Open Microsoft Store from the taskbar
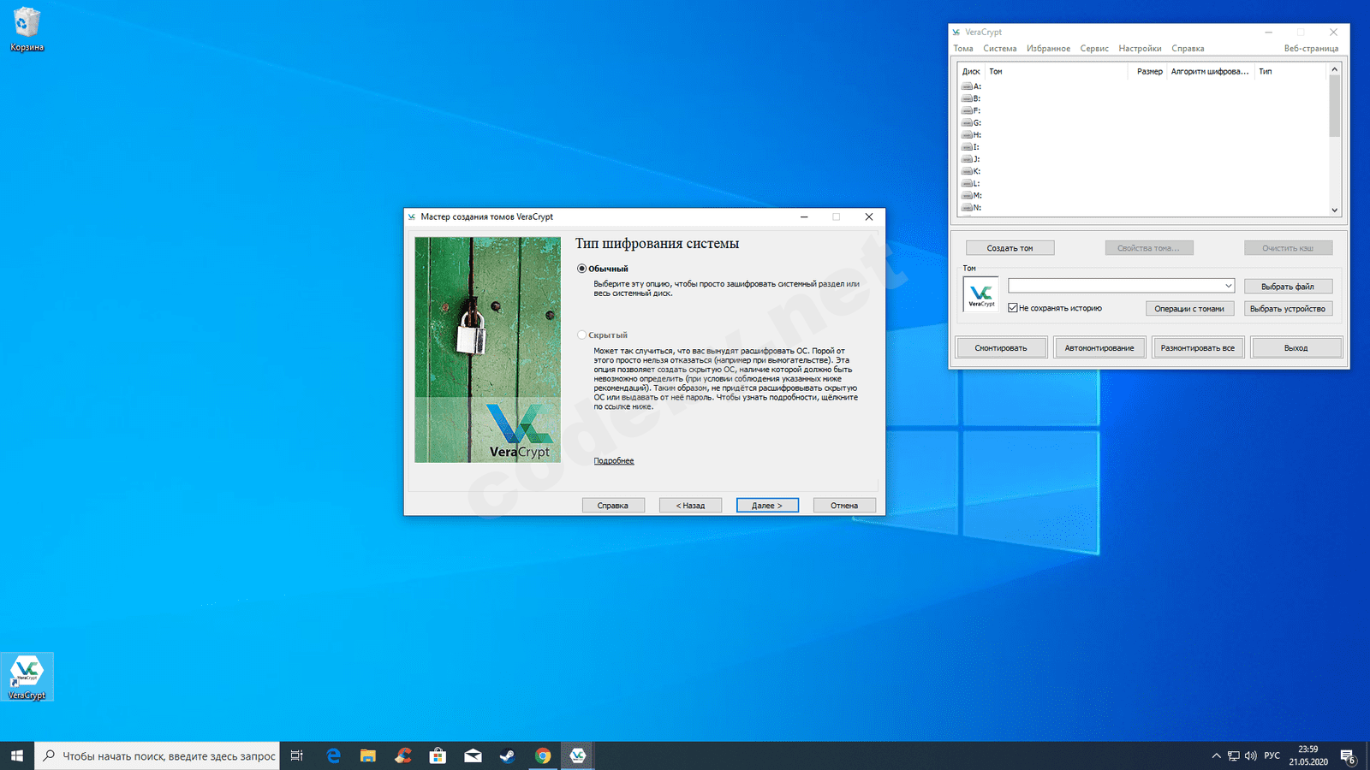Screen dimensions: 1370x770 438,755
